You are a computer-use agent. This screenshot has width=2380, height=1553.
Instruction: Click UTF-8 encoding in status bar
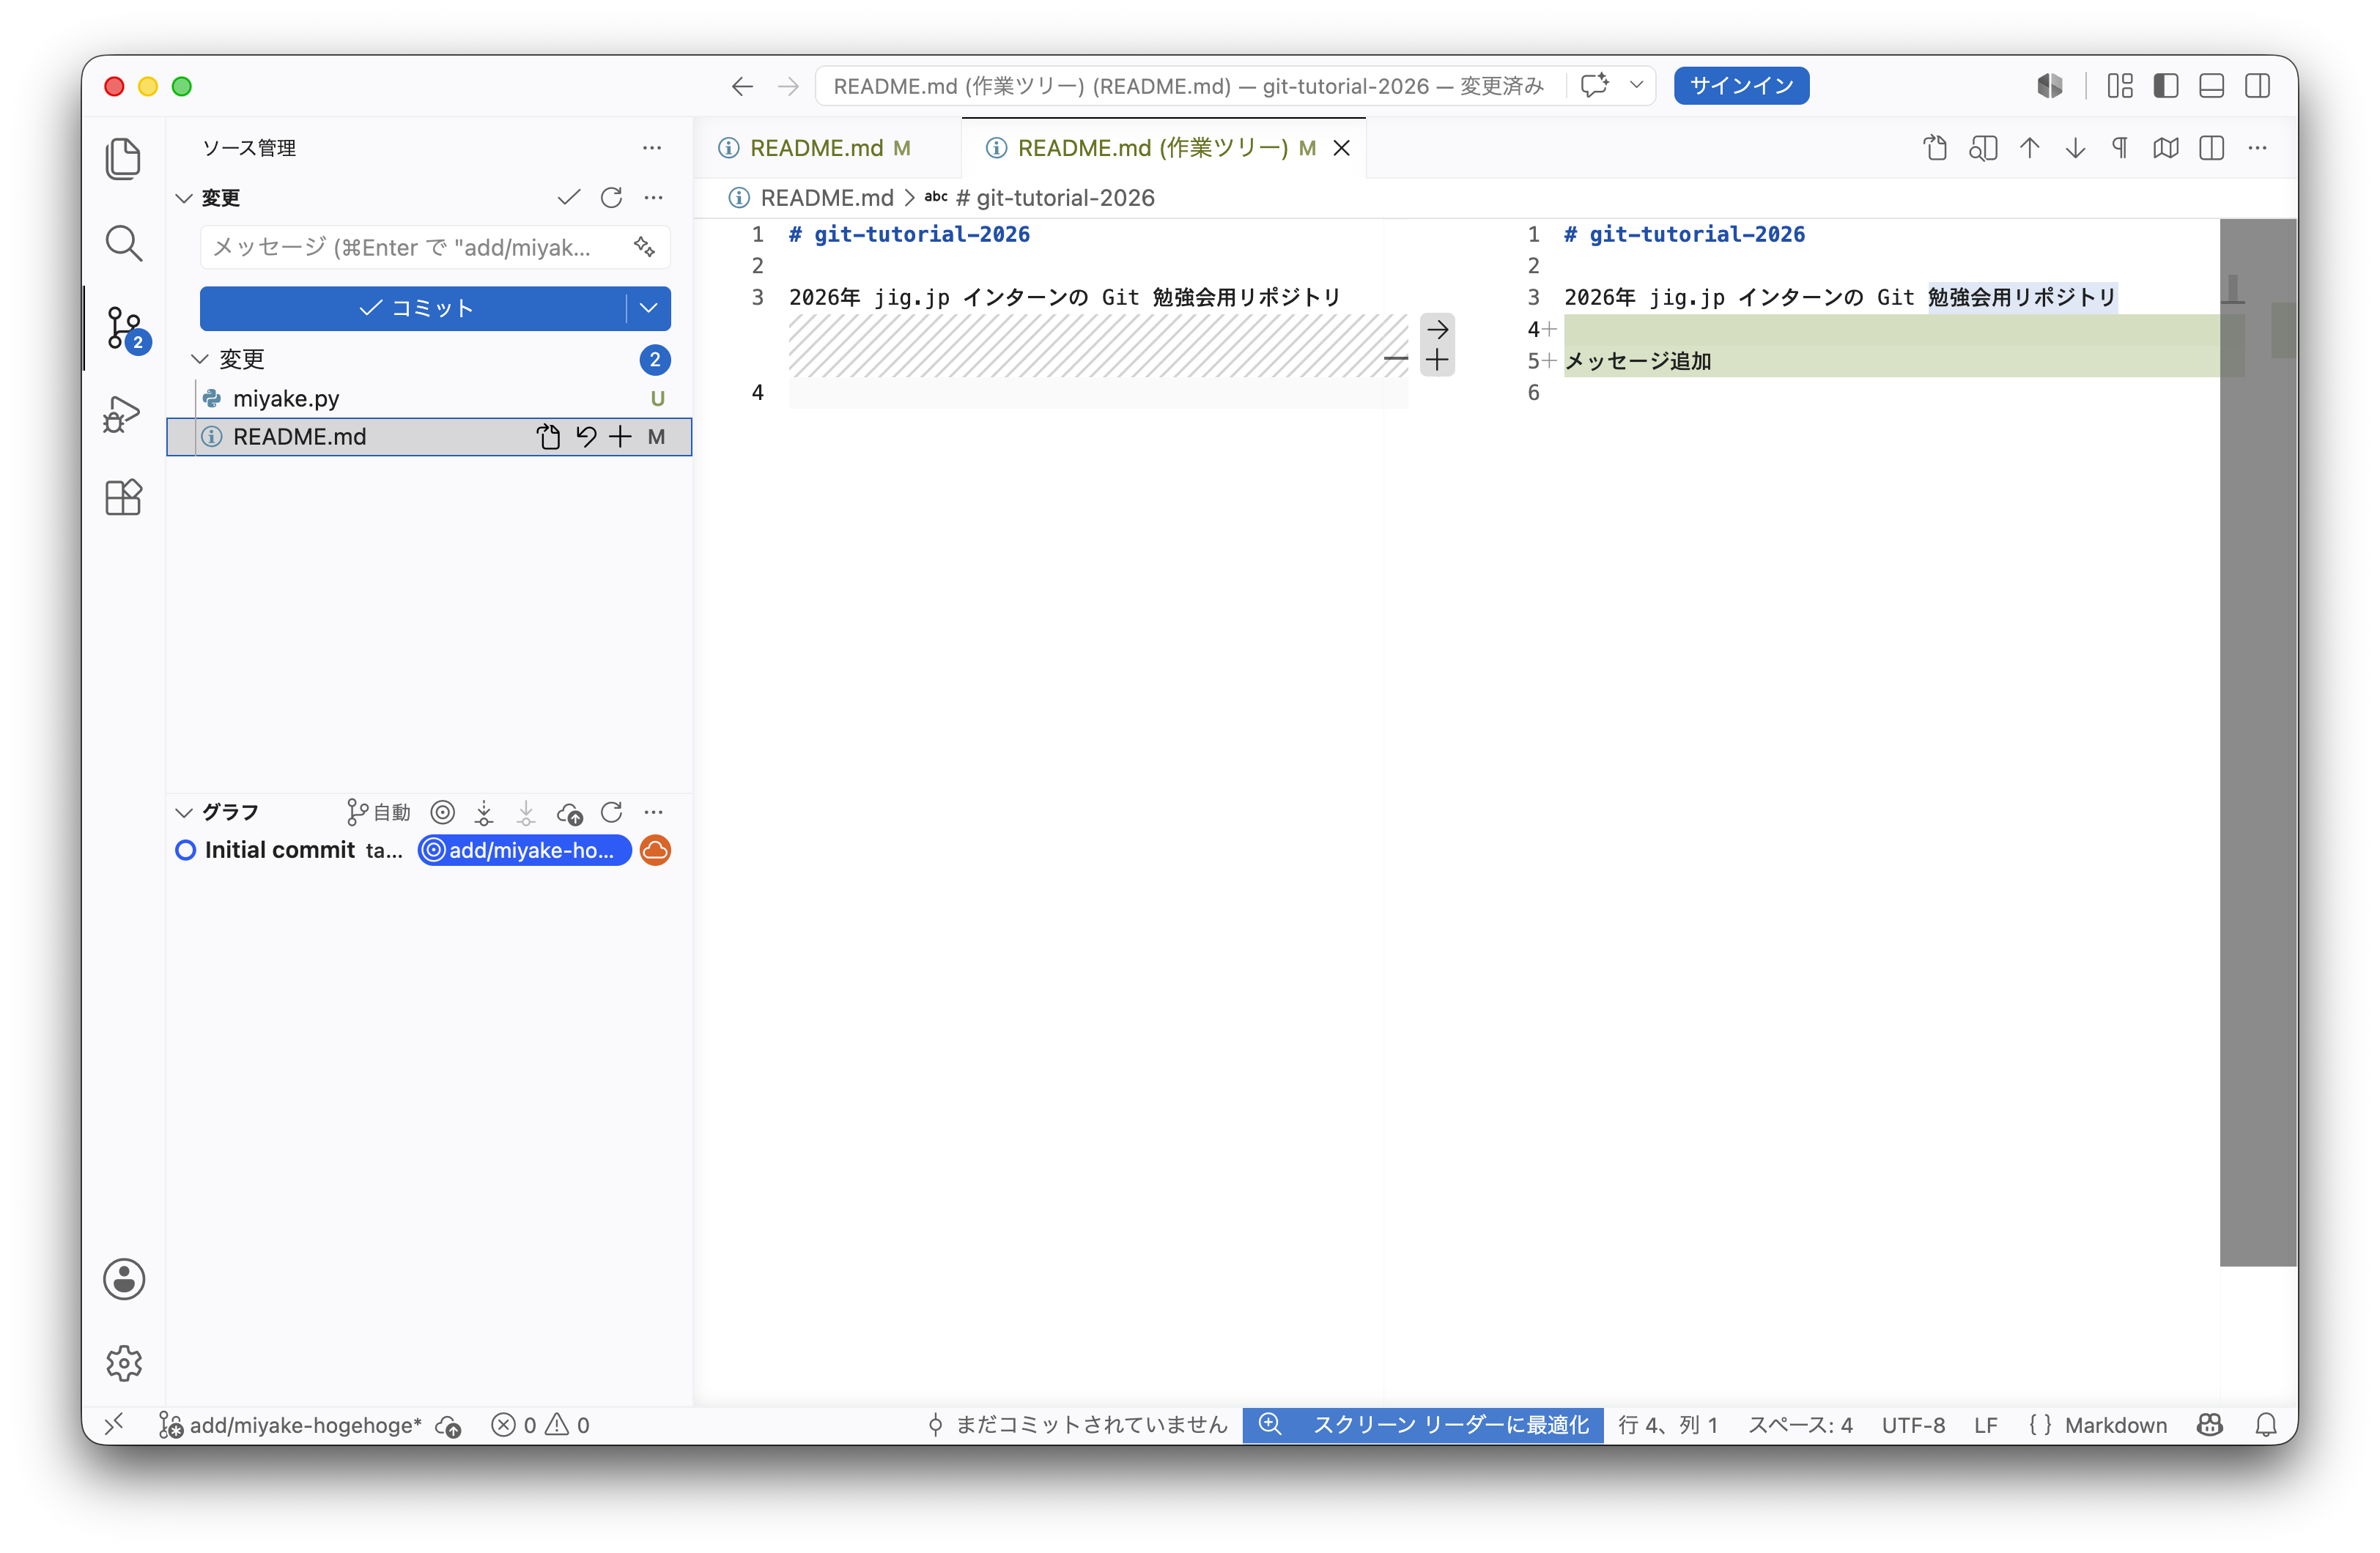[x=1913, y=1425]
